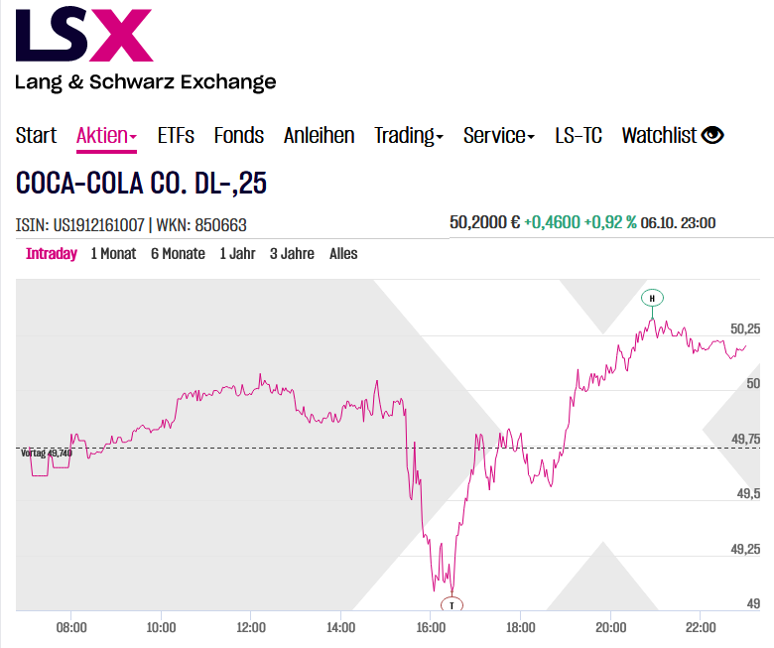Open the ETFs section

pyautogui.click(x=176, y=136)
